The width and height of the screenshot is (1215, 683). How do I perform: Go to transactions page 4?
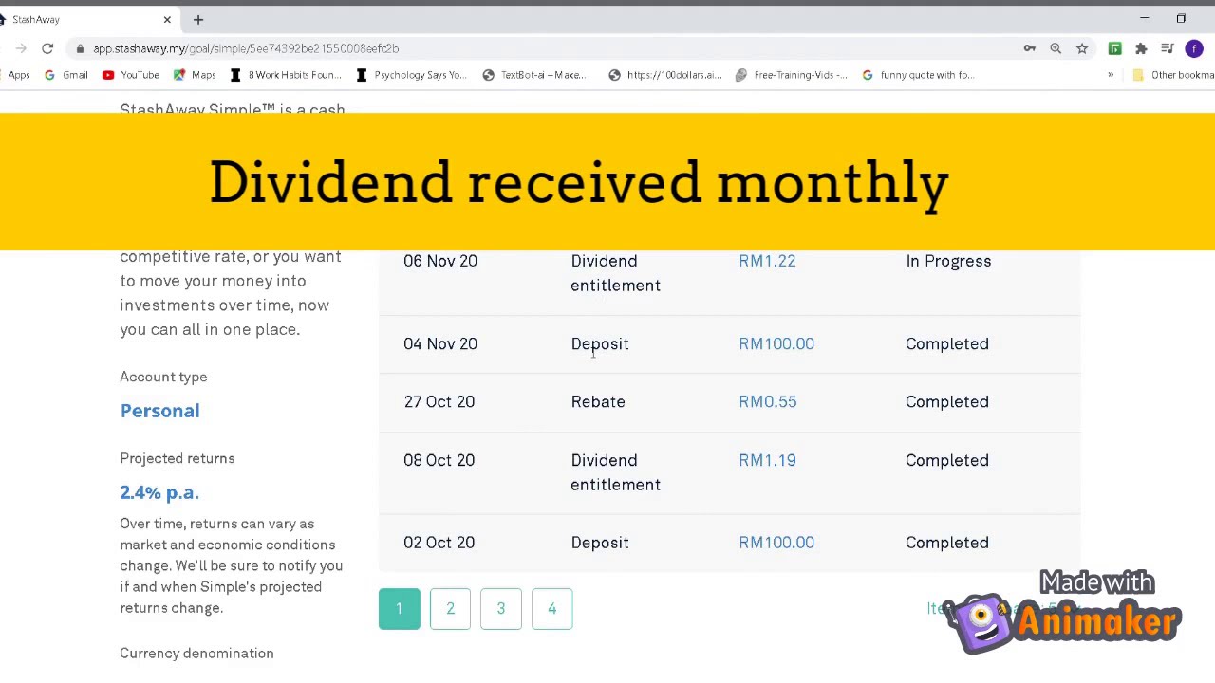[551, 609]
